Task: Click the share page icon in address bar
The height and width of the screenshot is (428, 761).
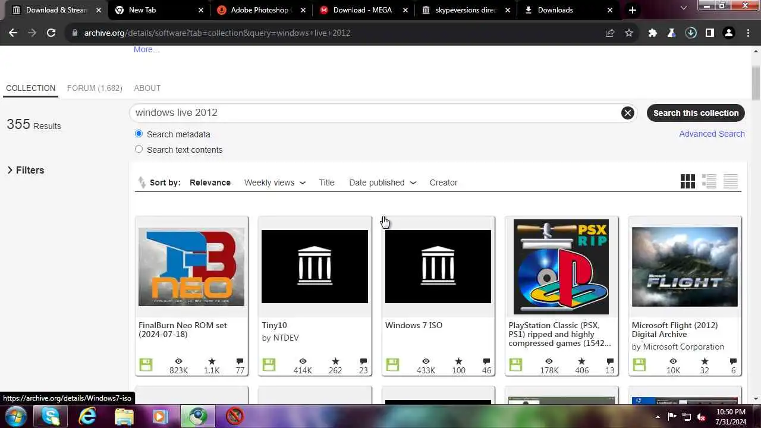Action: pos(610,33)
